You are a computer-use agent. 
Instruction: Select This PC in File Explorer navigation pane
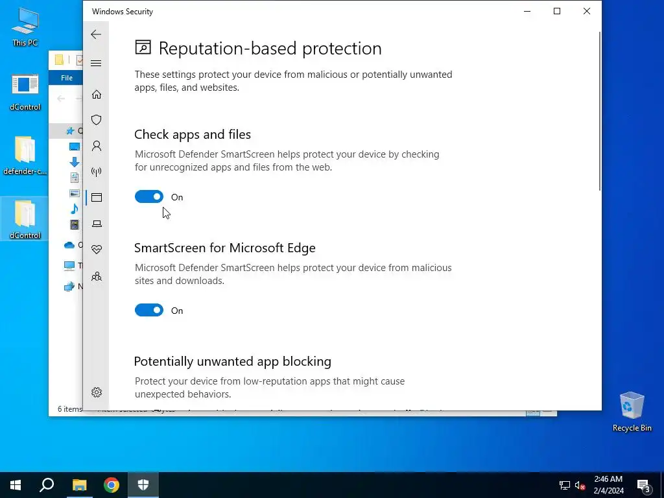click(69, 266)
